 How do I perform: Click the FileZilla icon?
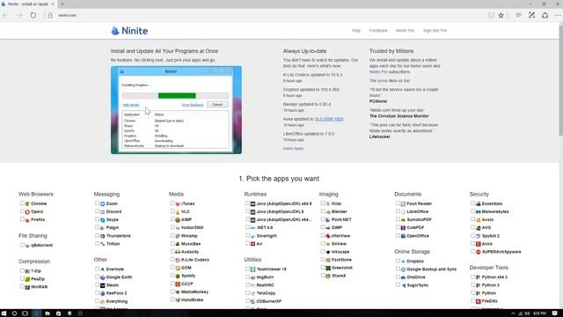(x=479, y=301)
